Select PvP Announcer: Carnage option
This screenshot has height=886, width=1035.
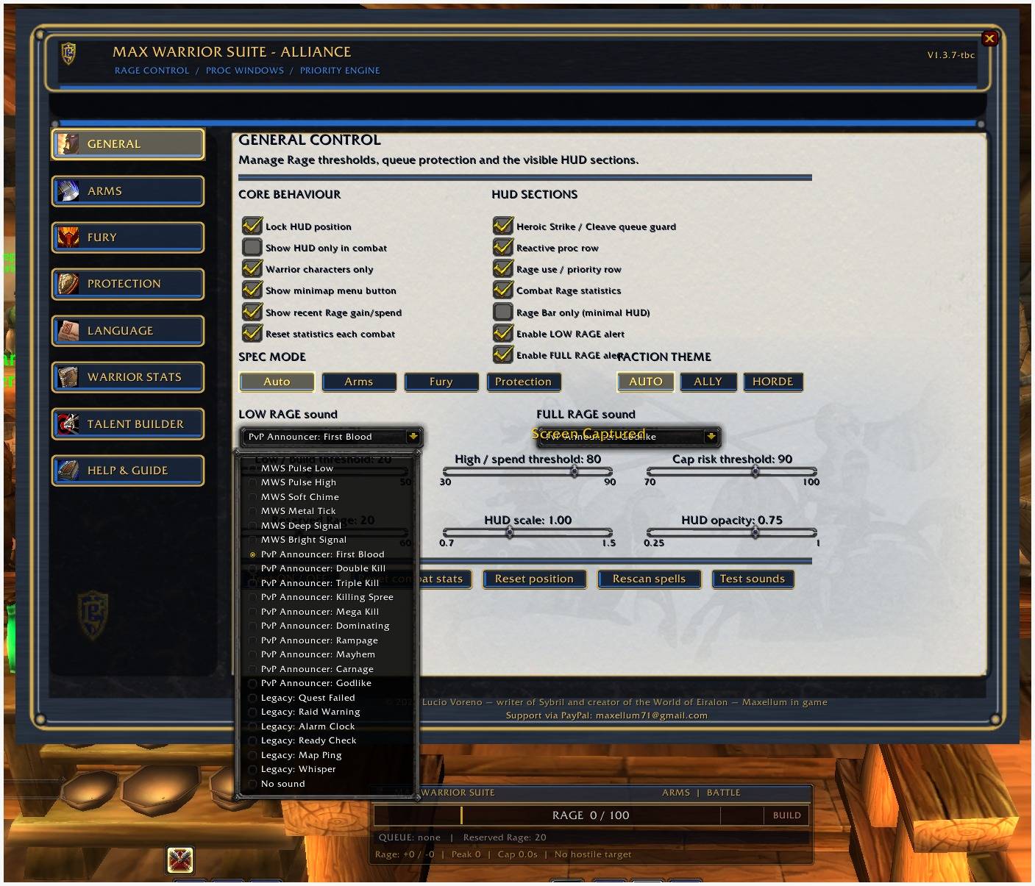(328, 669)
